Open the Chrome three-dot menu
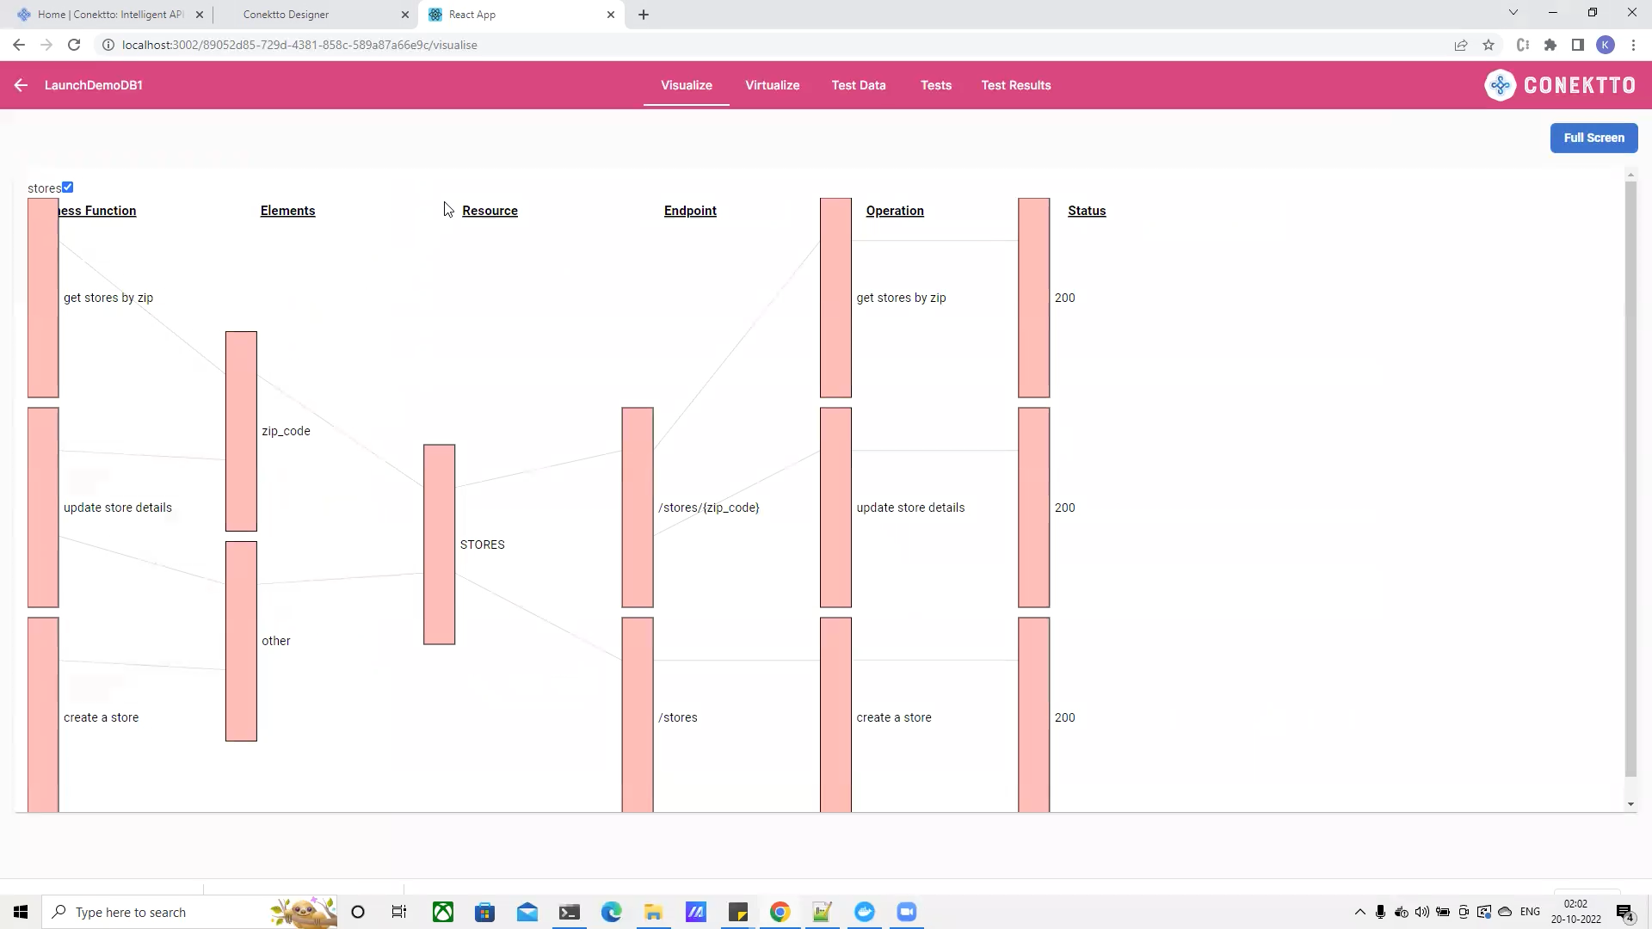 [1633, 45]
